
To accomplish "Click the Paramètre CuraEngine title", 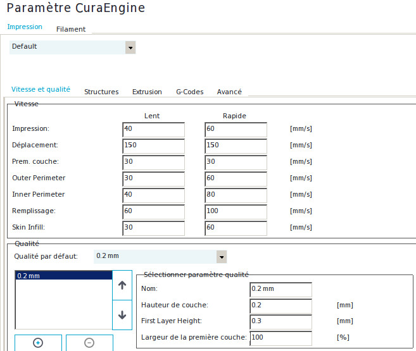I will (76, 8).
